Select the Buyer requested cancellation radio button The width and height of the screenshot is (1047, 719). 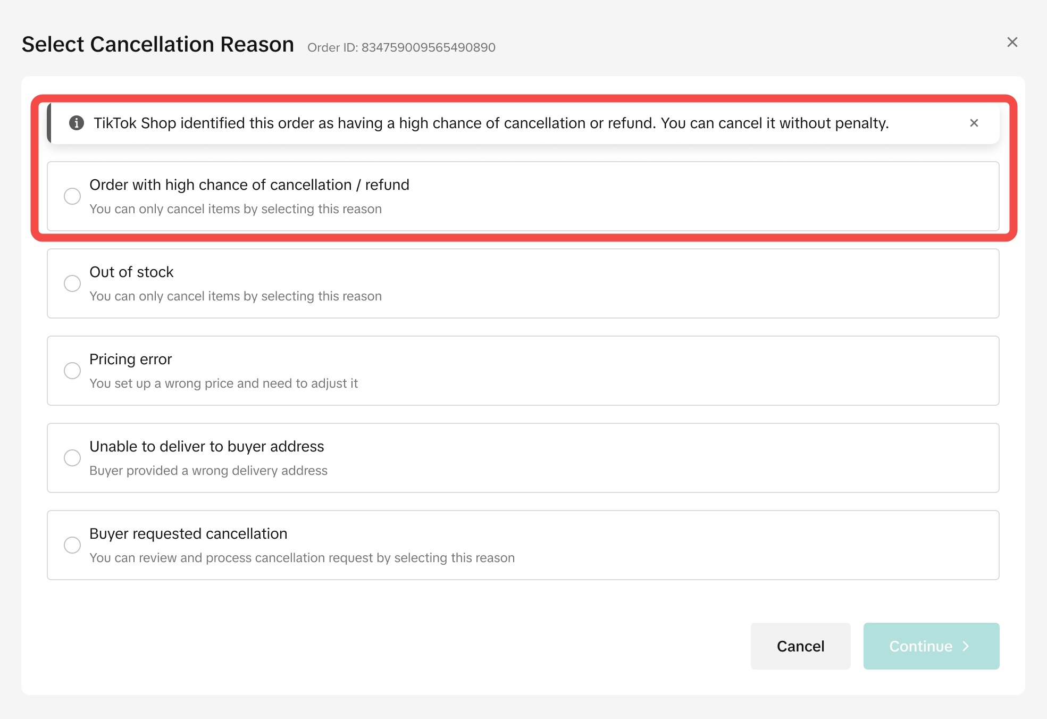[72, 545]
